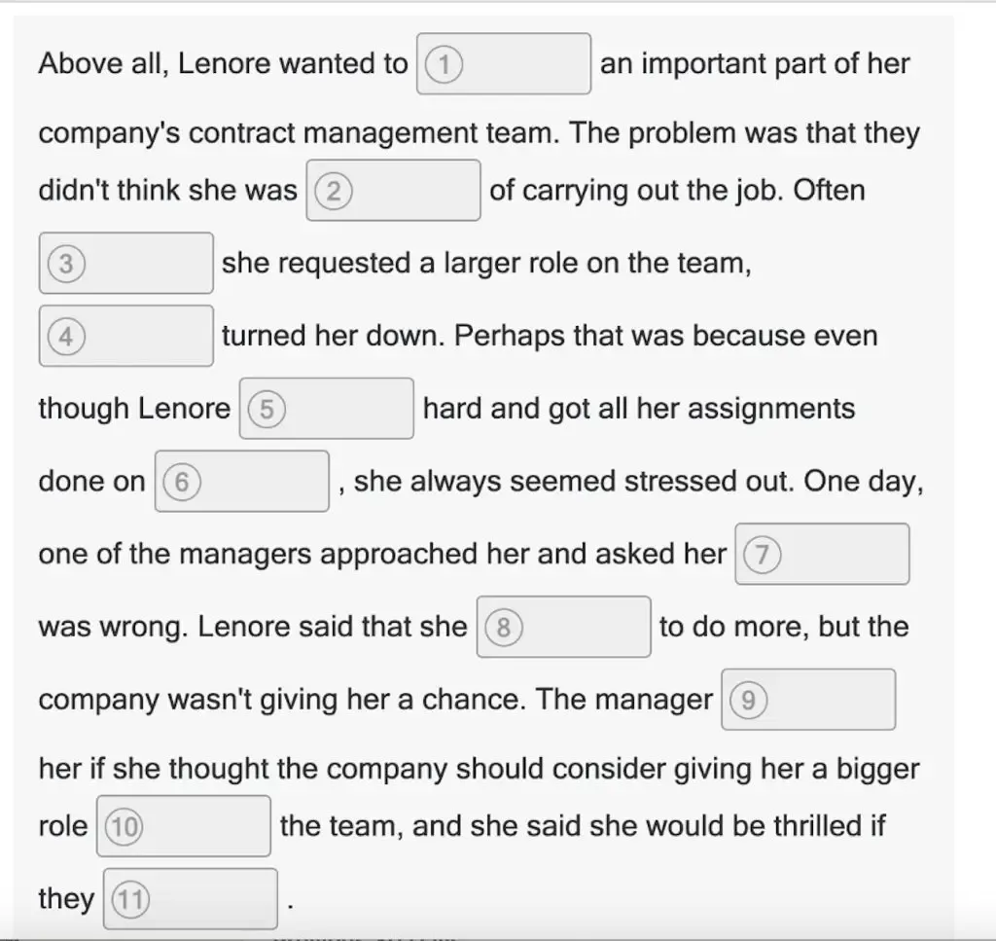This screenshot has width=996, height=941.
Task: Click the circled number 1 badge
Action: pyautogui.click(x=444, y=65)
